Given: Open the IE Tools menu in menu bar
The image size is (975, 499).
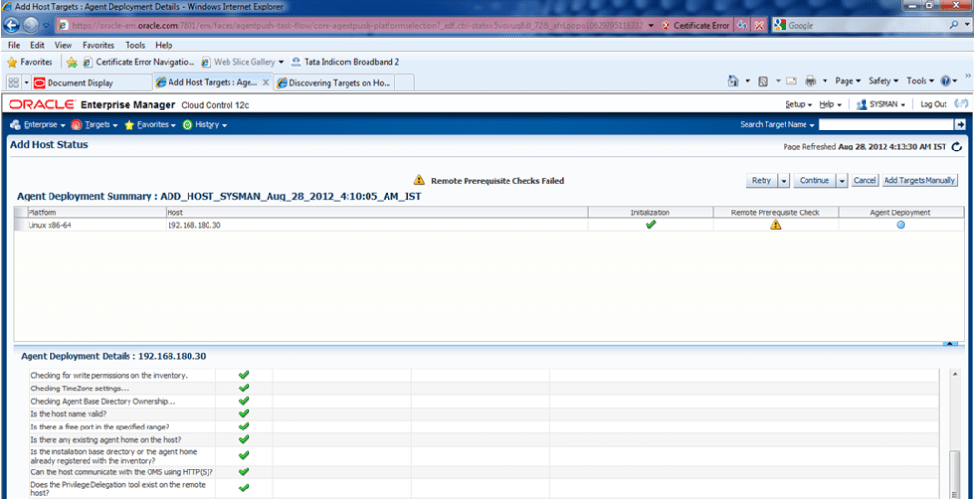Looking at the screenshot, I should tap(135, 45).
